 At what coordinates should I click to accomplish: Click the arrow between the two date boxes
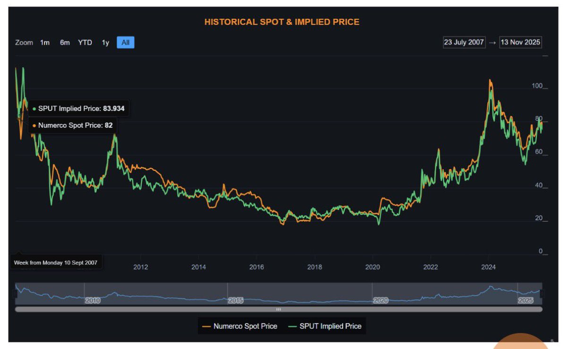coord(492,42)
